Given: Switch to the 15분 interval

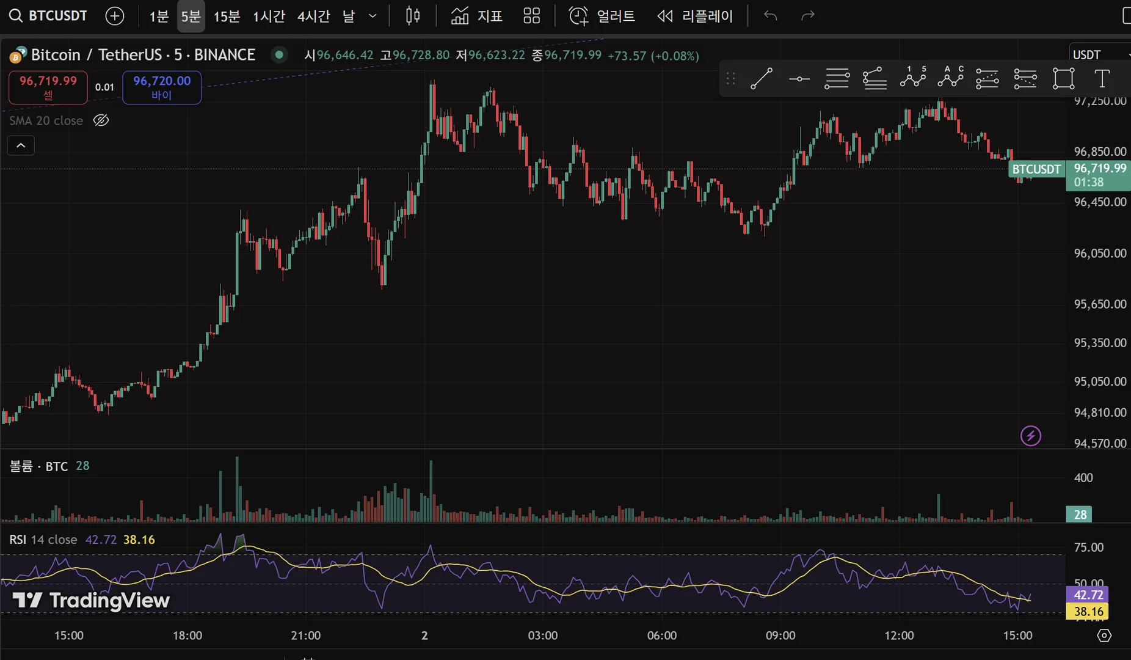Looking at the screenshot, I should (227, 16).
